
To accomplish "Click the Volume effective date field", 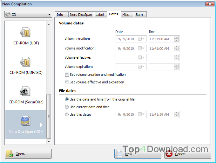I will (x=131, y=57).
